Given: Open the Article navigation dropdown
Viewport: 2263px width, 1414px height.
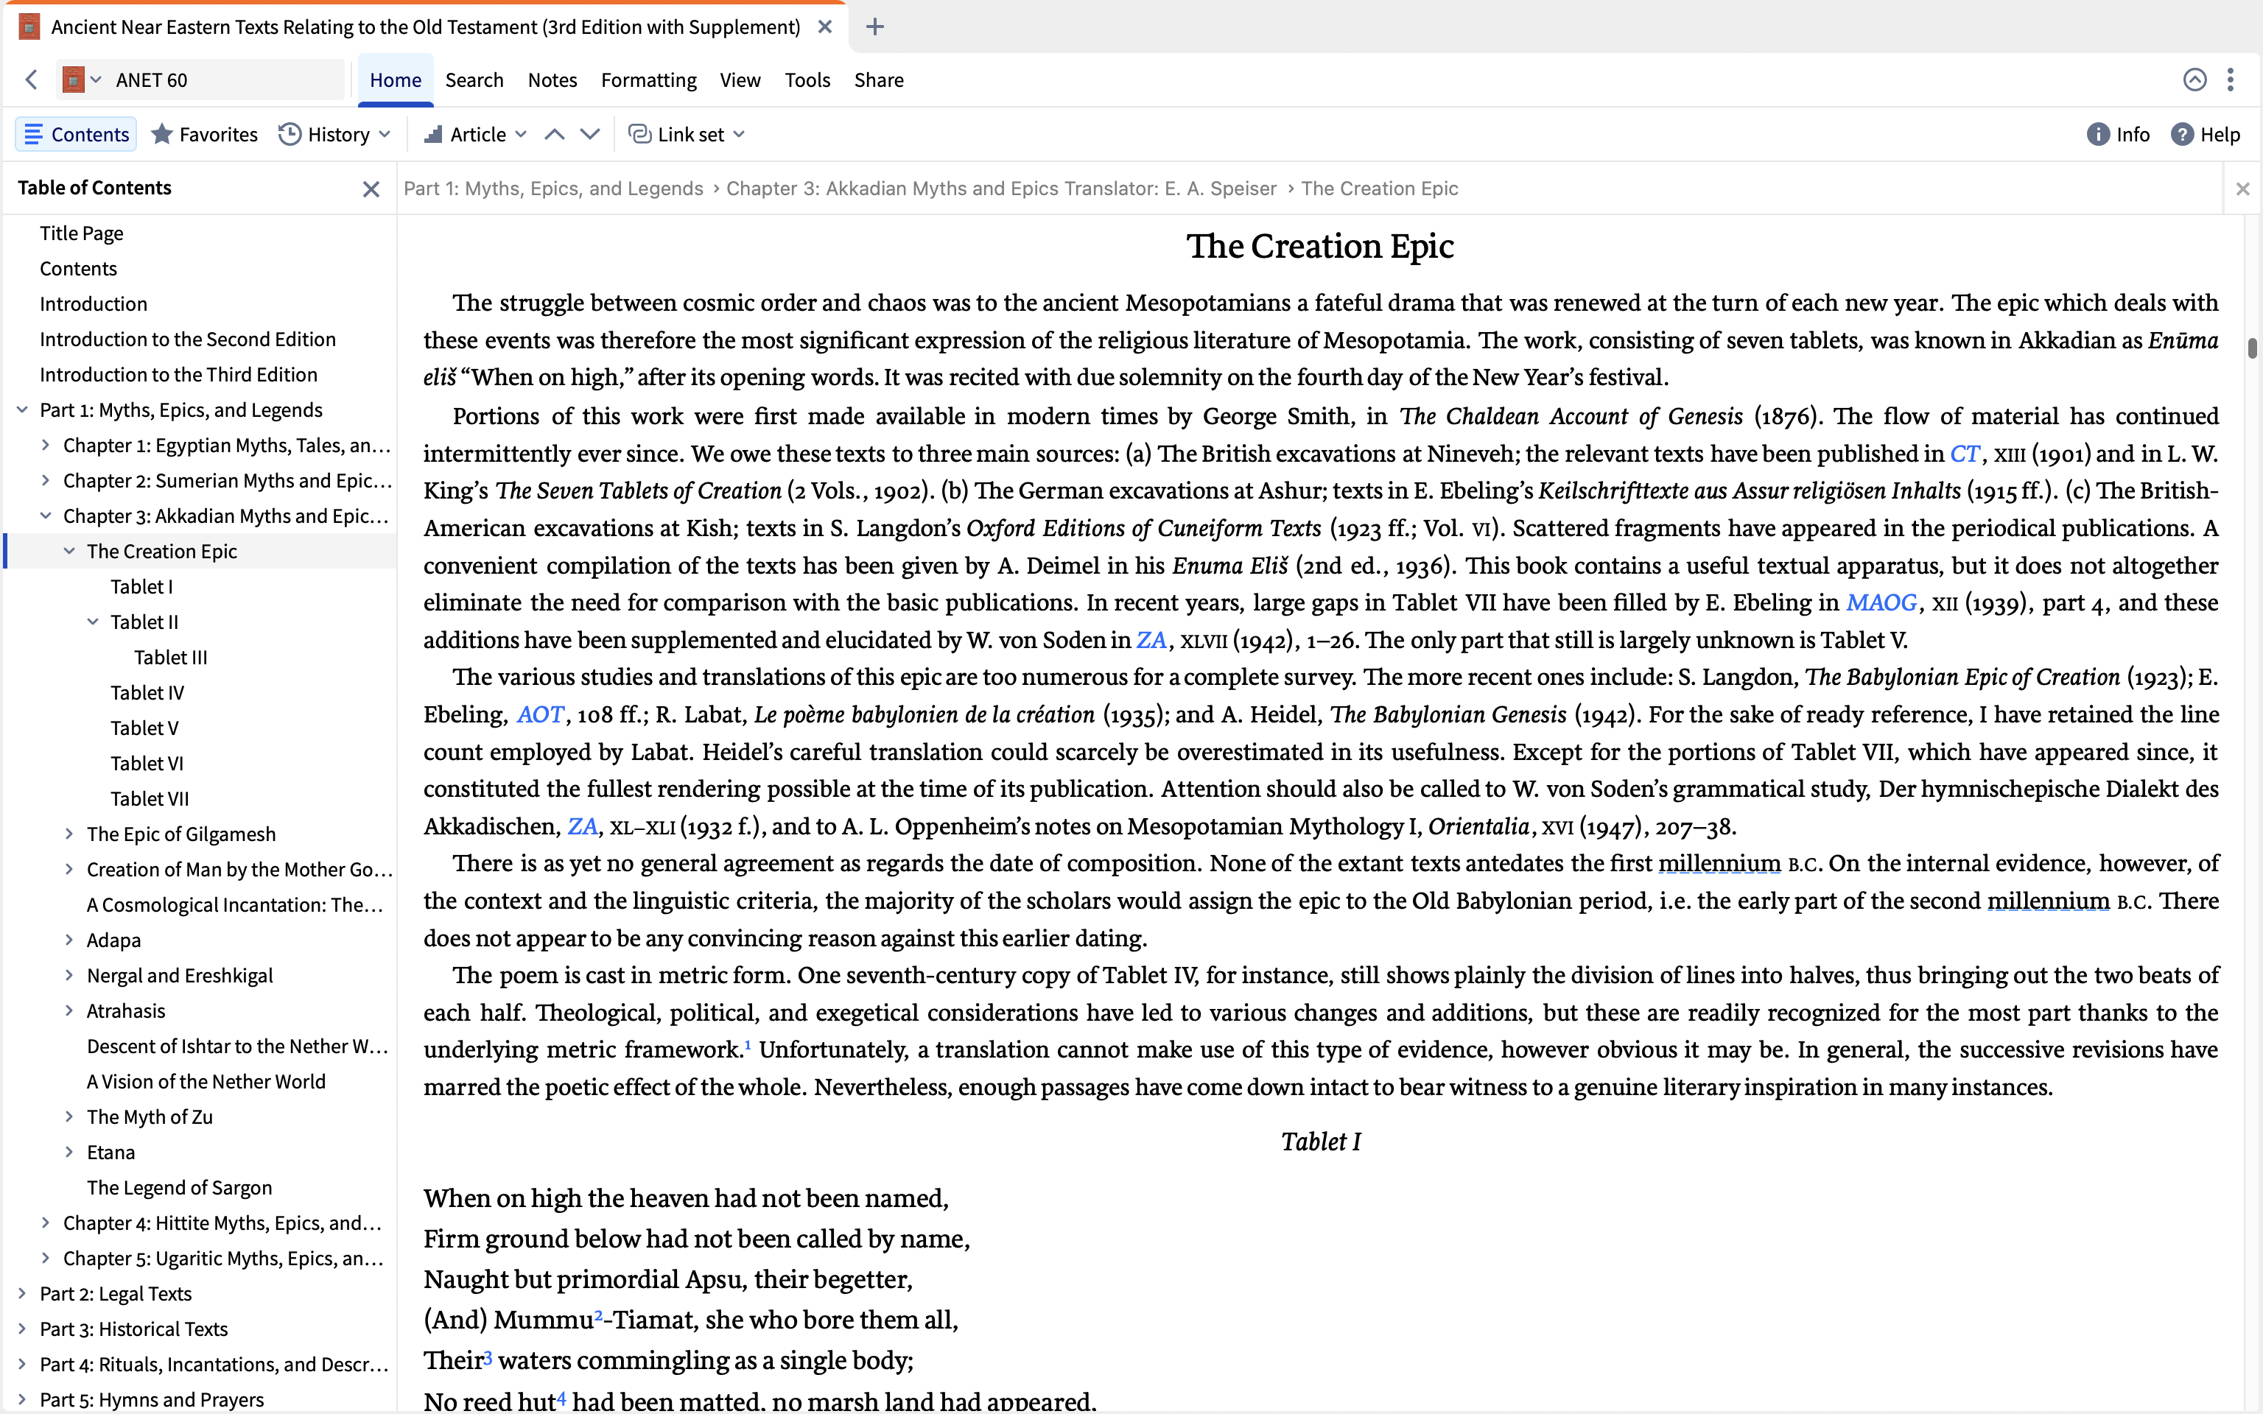Looking at the screenshot, I should click(x=476, y=134).
